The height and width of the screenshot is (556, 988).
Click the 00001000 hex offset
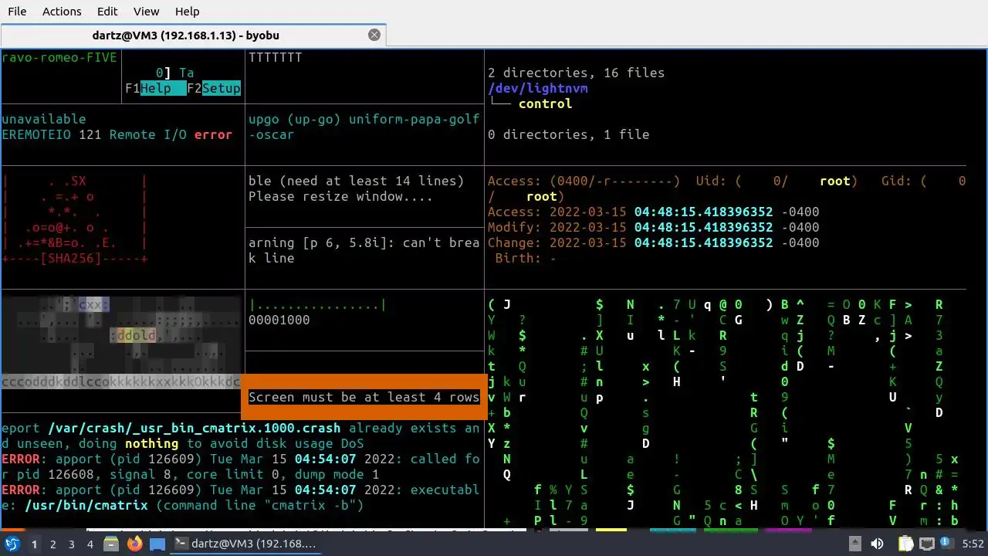click(279, 320)
